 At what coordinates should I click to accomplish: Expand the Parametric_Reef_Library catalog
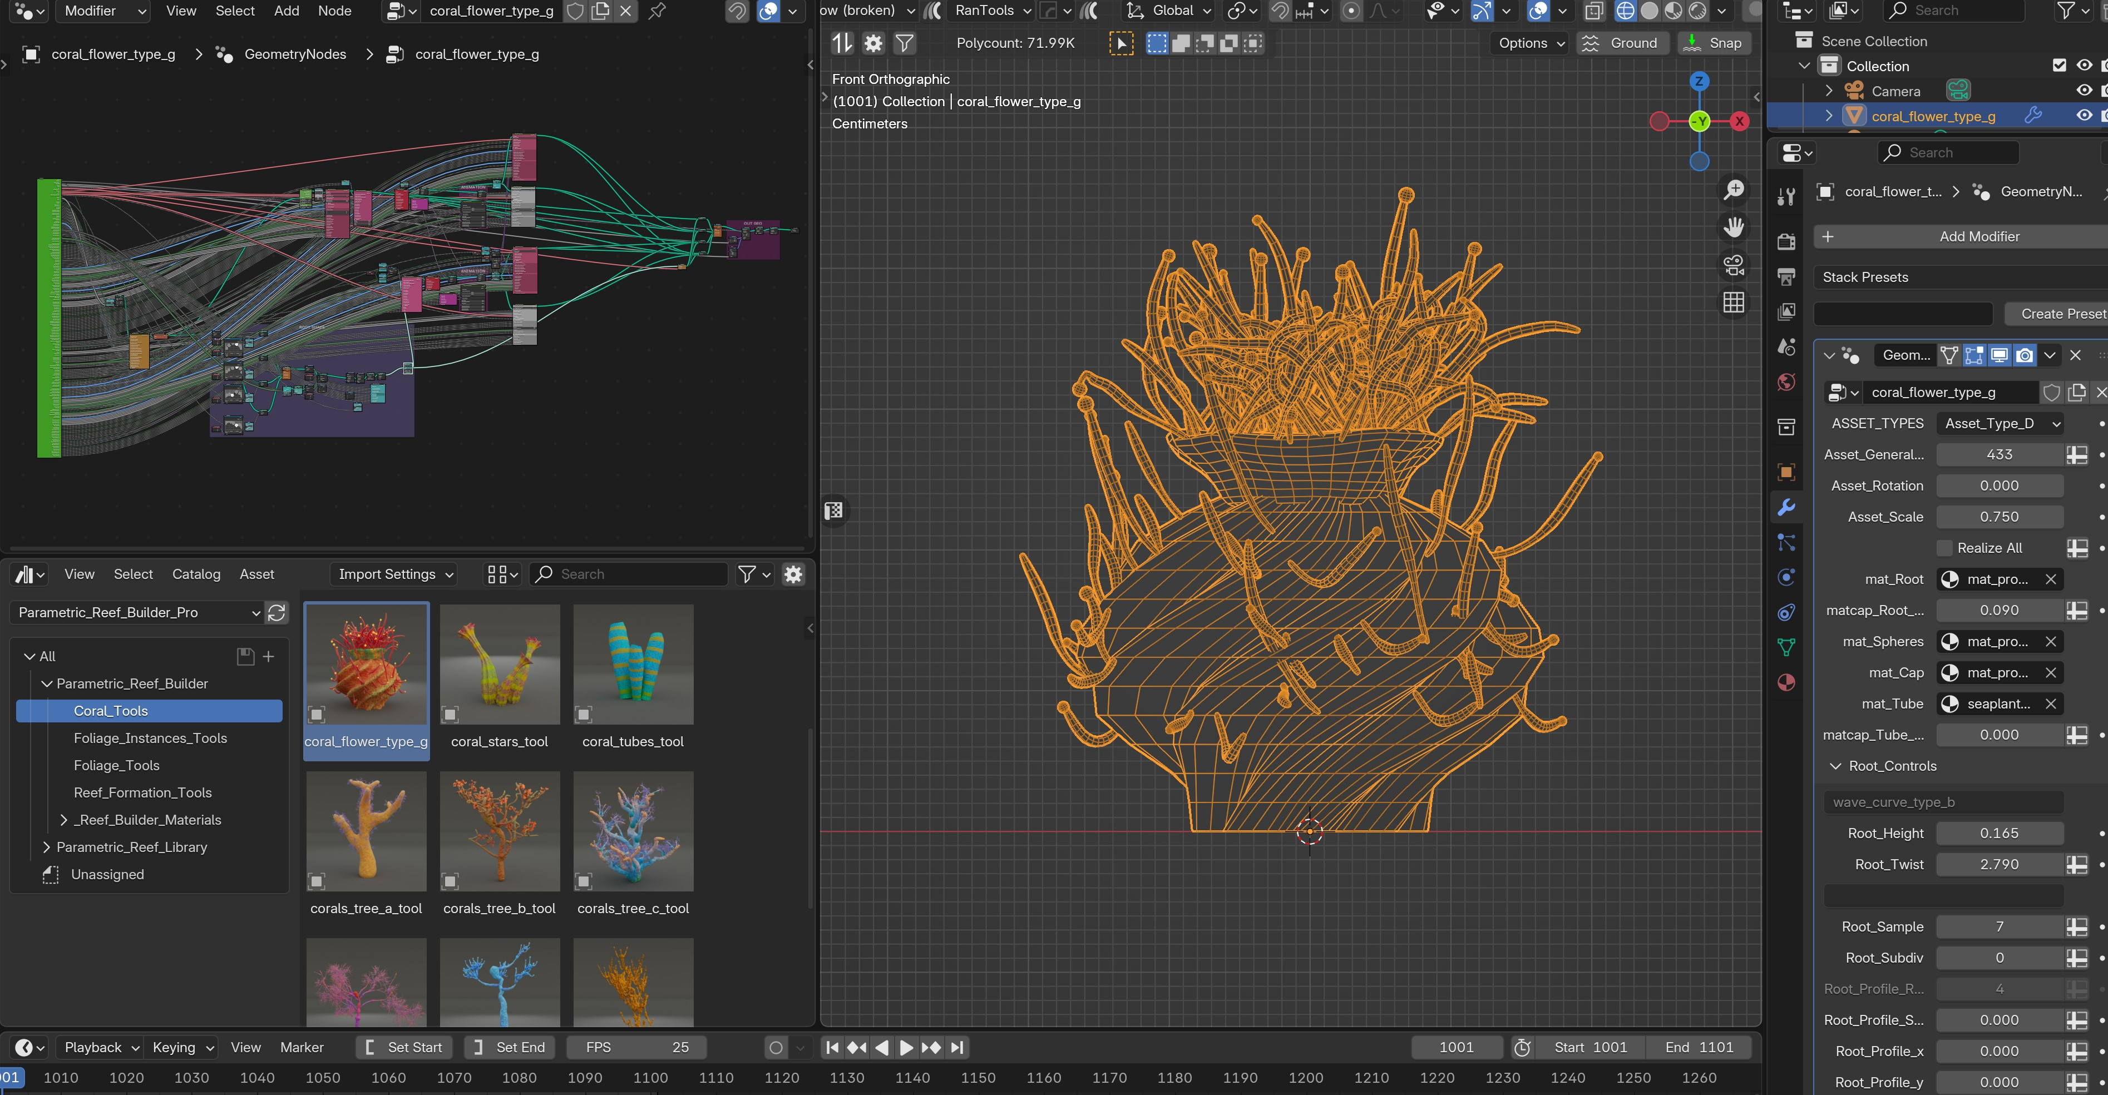[47, 847]
